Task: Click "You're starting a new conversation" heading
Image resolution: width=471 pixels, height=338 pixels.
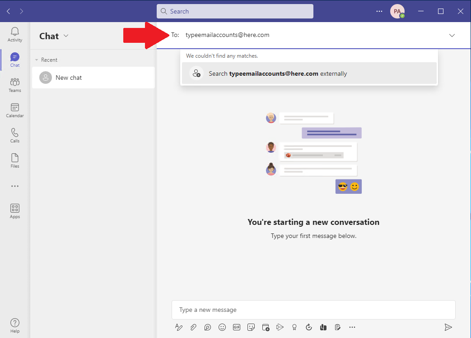Action: (x=313, y=222)
